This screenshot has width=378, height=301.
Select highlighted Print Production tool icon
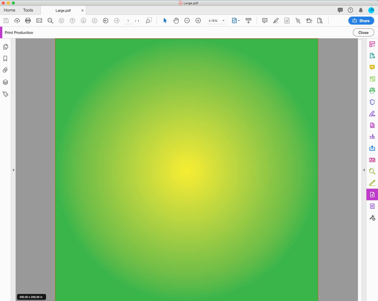pos(372,194)
